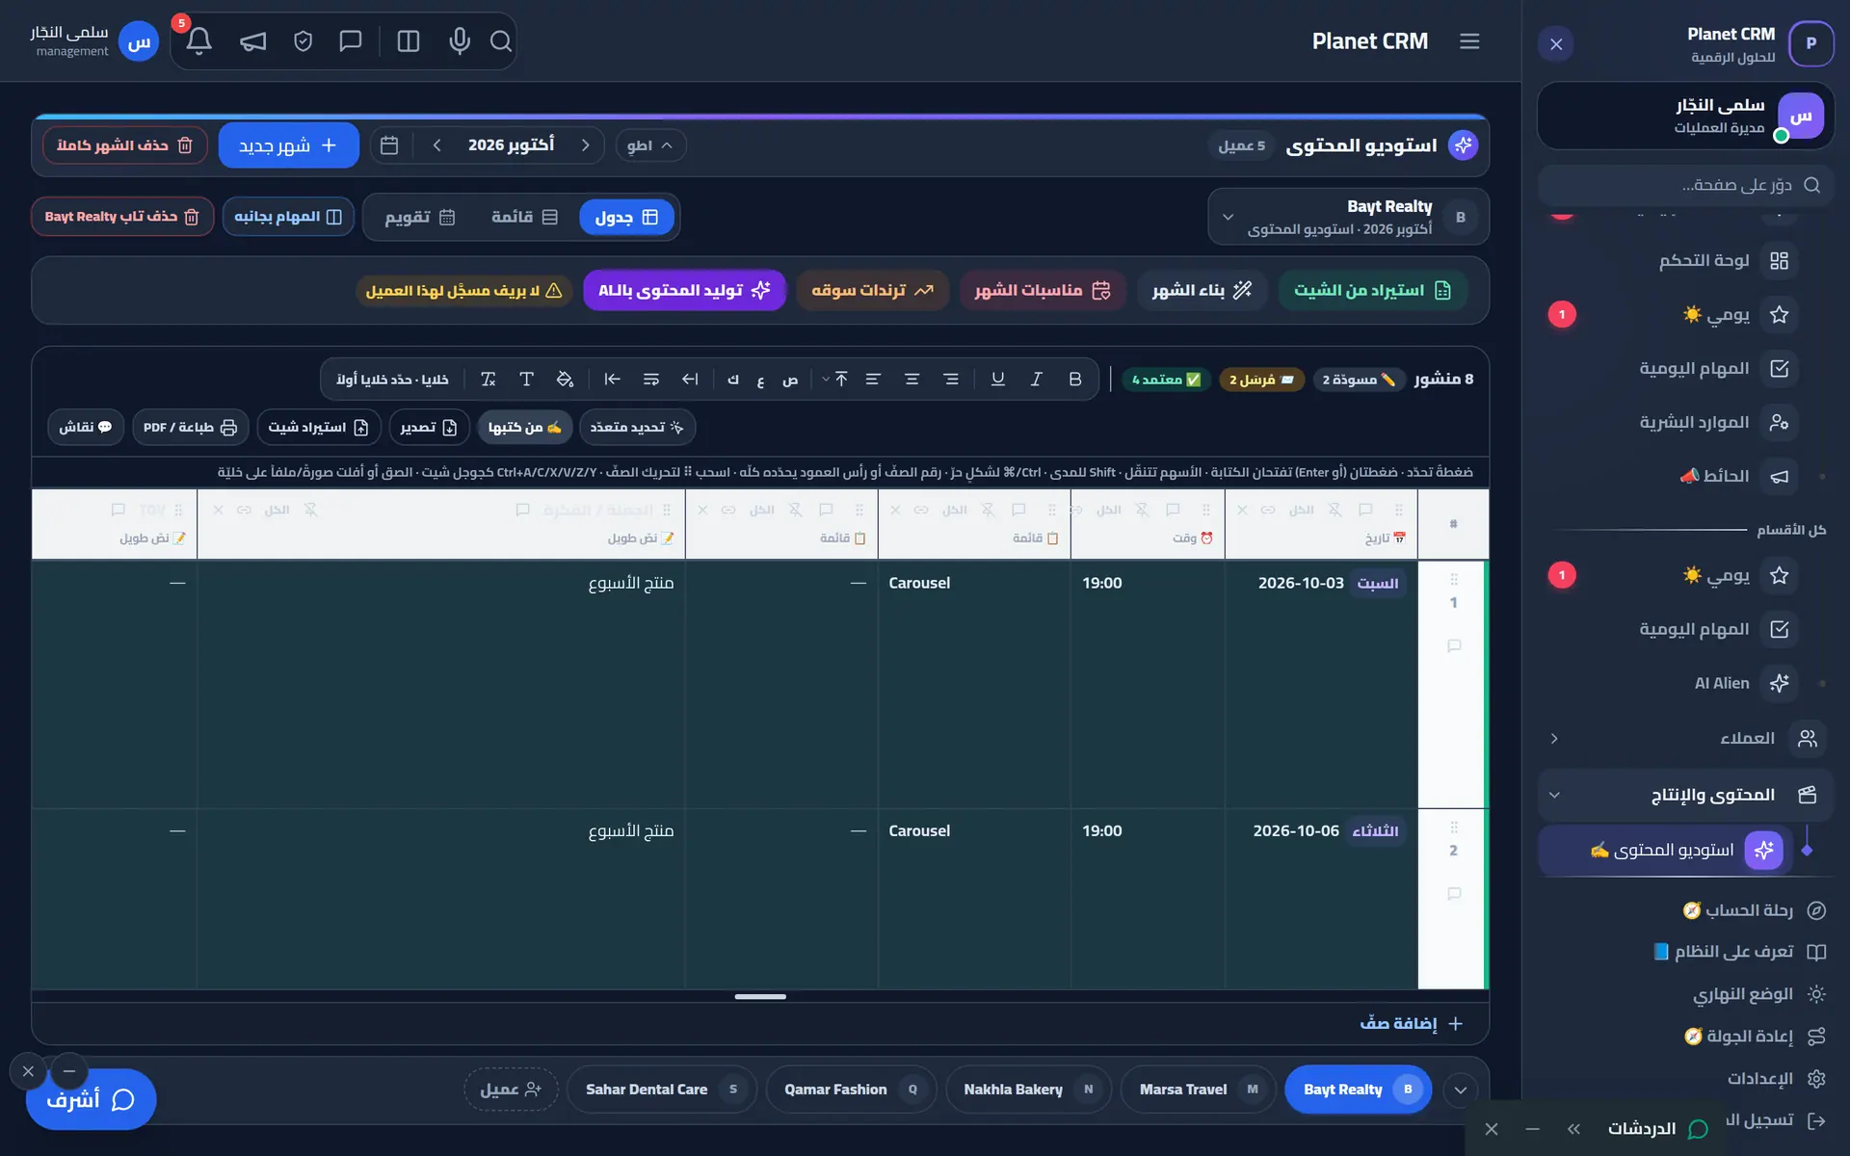Image resolution: width=1850 pixels, height=1156 pixels.
Task: Click the underline formatting icon
Action: tap(997, 380)
